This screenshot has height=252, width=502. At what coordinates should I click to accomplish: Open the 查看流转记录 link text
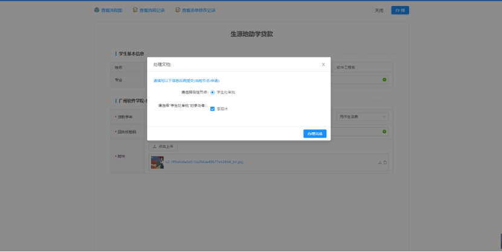[152, 10]
